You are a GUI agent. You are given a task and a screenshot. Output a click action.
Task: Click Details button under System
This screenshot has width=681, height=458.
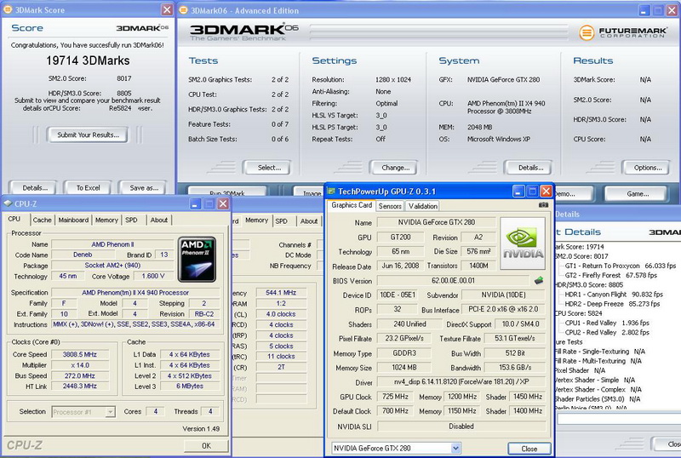[528, 168]
